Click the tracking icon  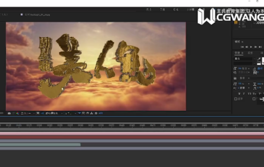(255, 73)
